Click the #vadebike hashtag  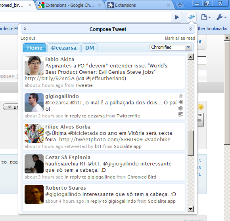click(x=157, y=139)
